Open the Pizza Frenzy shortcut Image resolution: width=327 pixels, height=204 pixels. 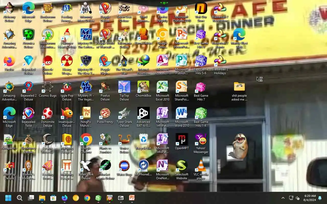tap(105, 116)
